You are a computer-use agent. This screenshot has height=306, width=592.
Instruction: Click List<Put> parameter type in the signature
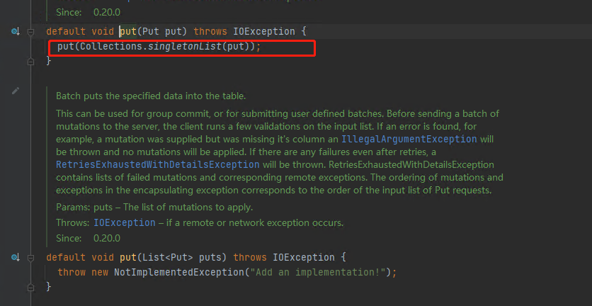(x=167, y=258)
